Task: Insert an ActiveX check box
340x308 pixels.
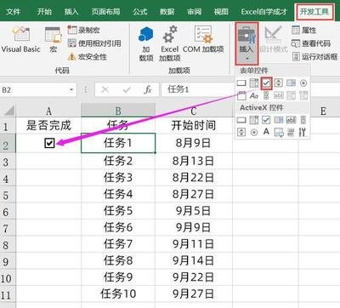Action: click(266, 120)
